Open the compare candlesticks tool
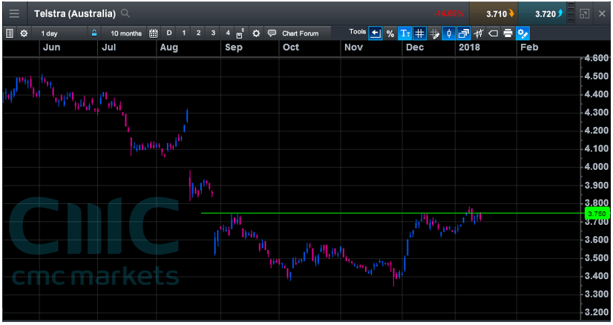Viewport: 613px width, 325px height. (x=479, y=33)
